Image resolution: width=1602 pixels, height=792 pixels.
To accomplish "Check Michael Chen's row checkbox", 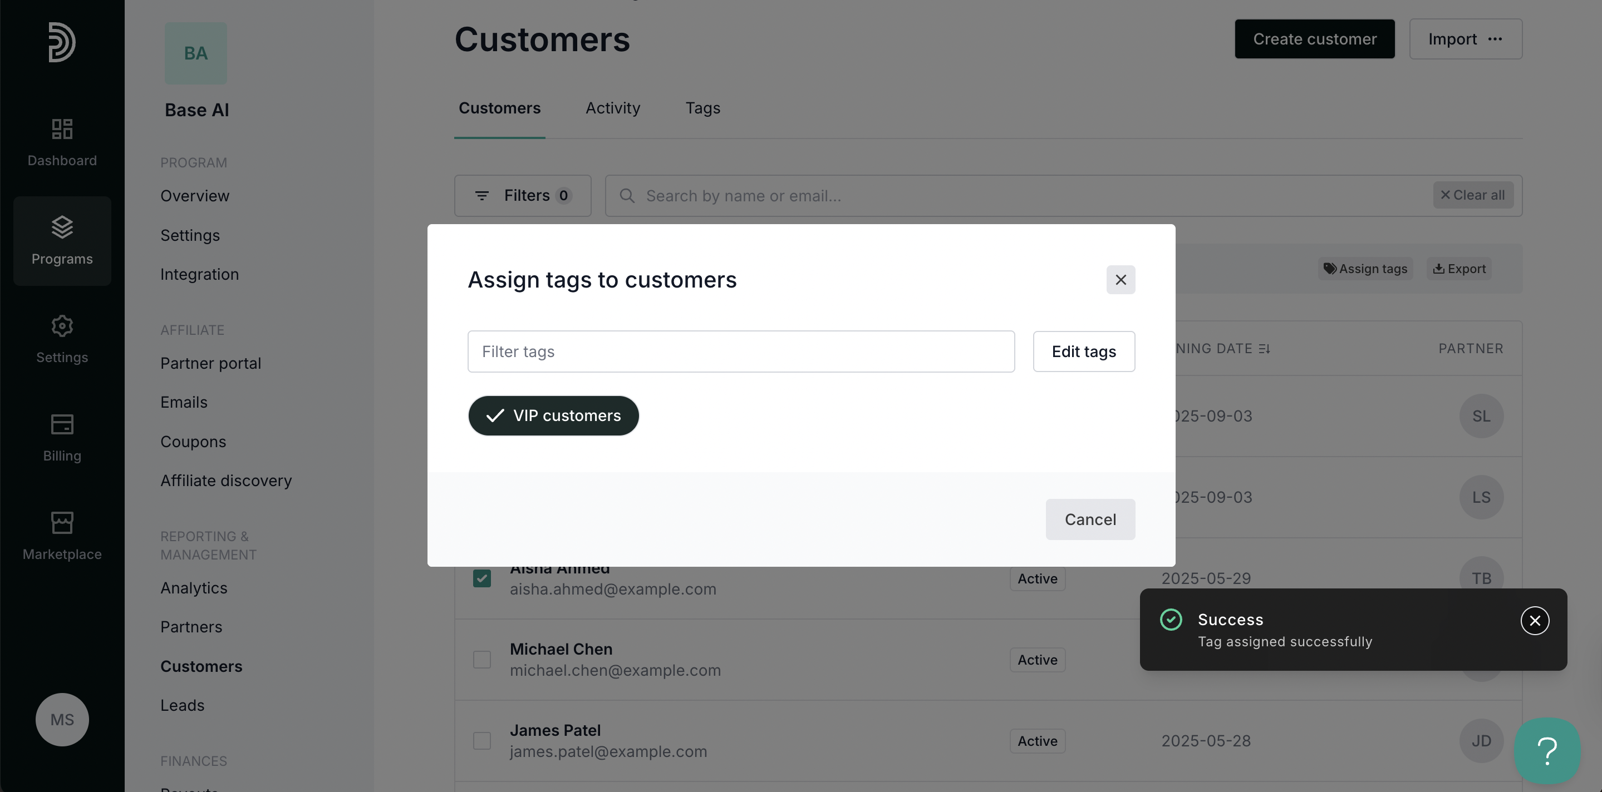I will (x=482, y=660).
